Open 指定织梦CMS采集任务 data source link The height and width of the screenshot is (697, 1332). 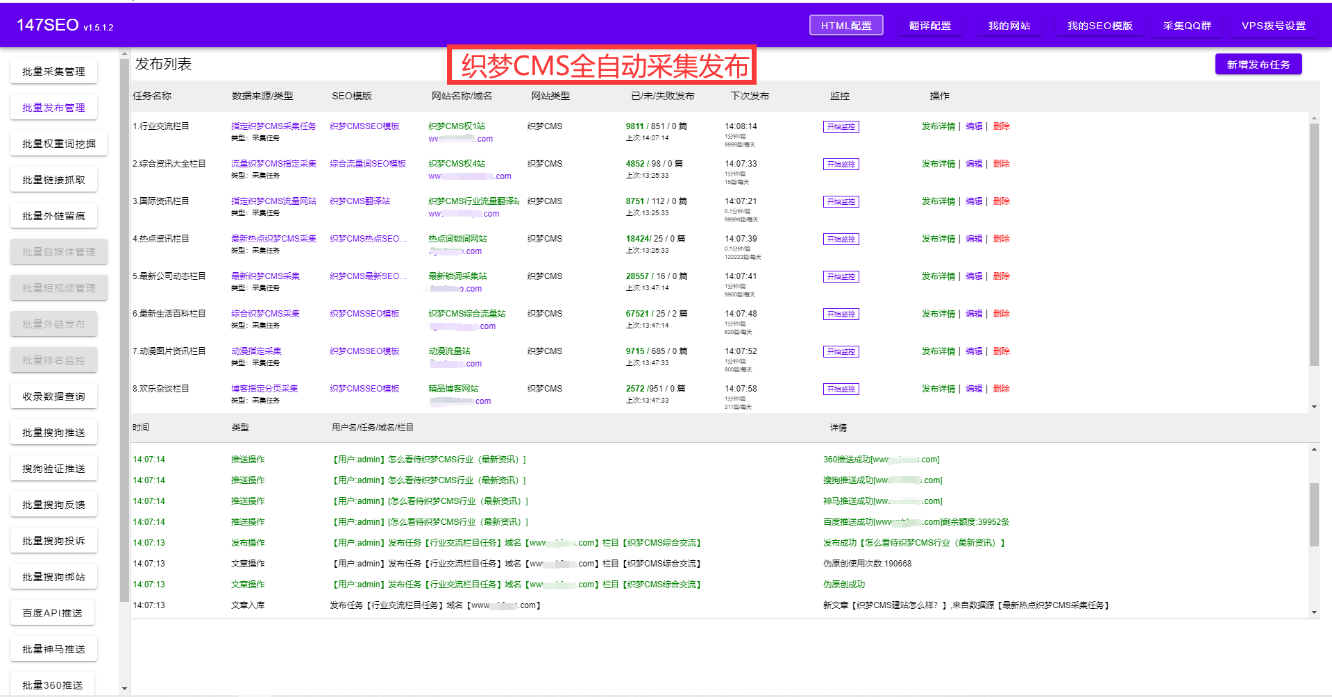pyautogui.click(x=273, y=126)
